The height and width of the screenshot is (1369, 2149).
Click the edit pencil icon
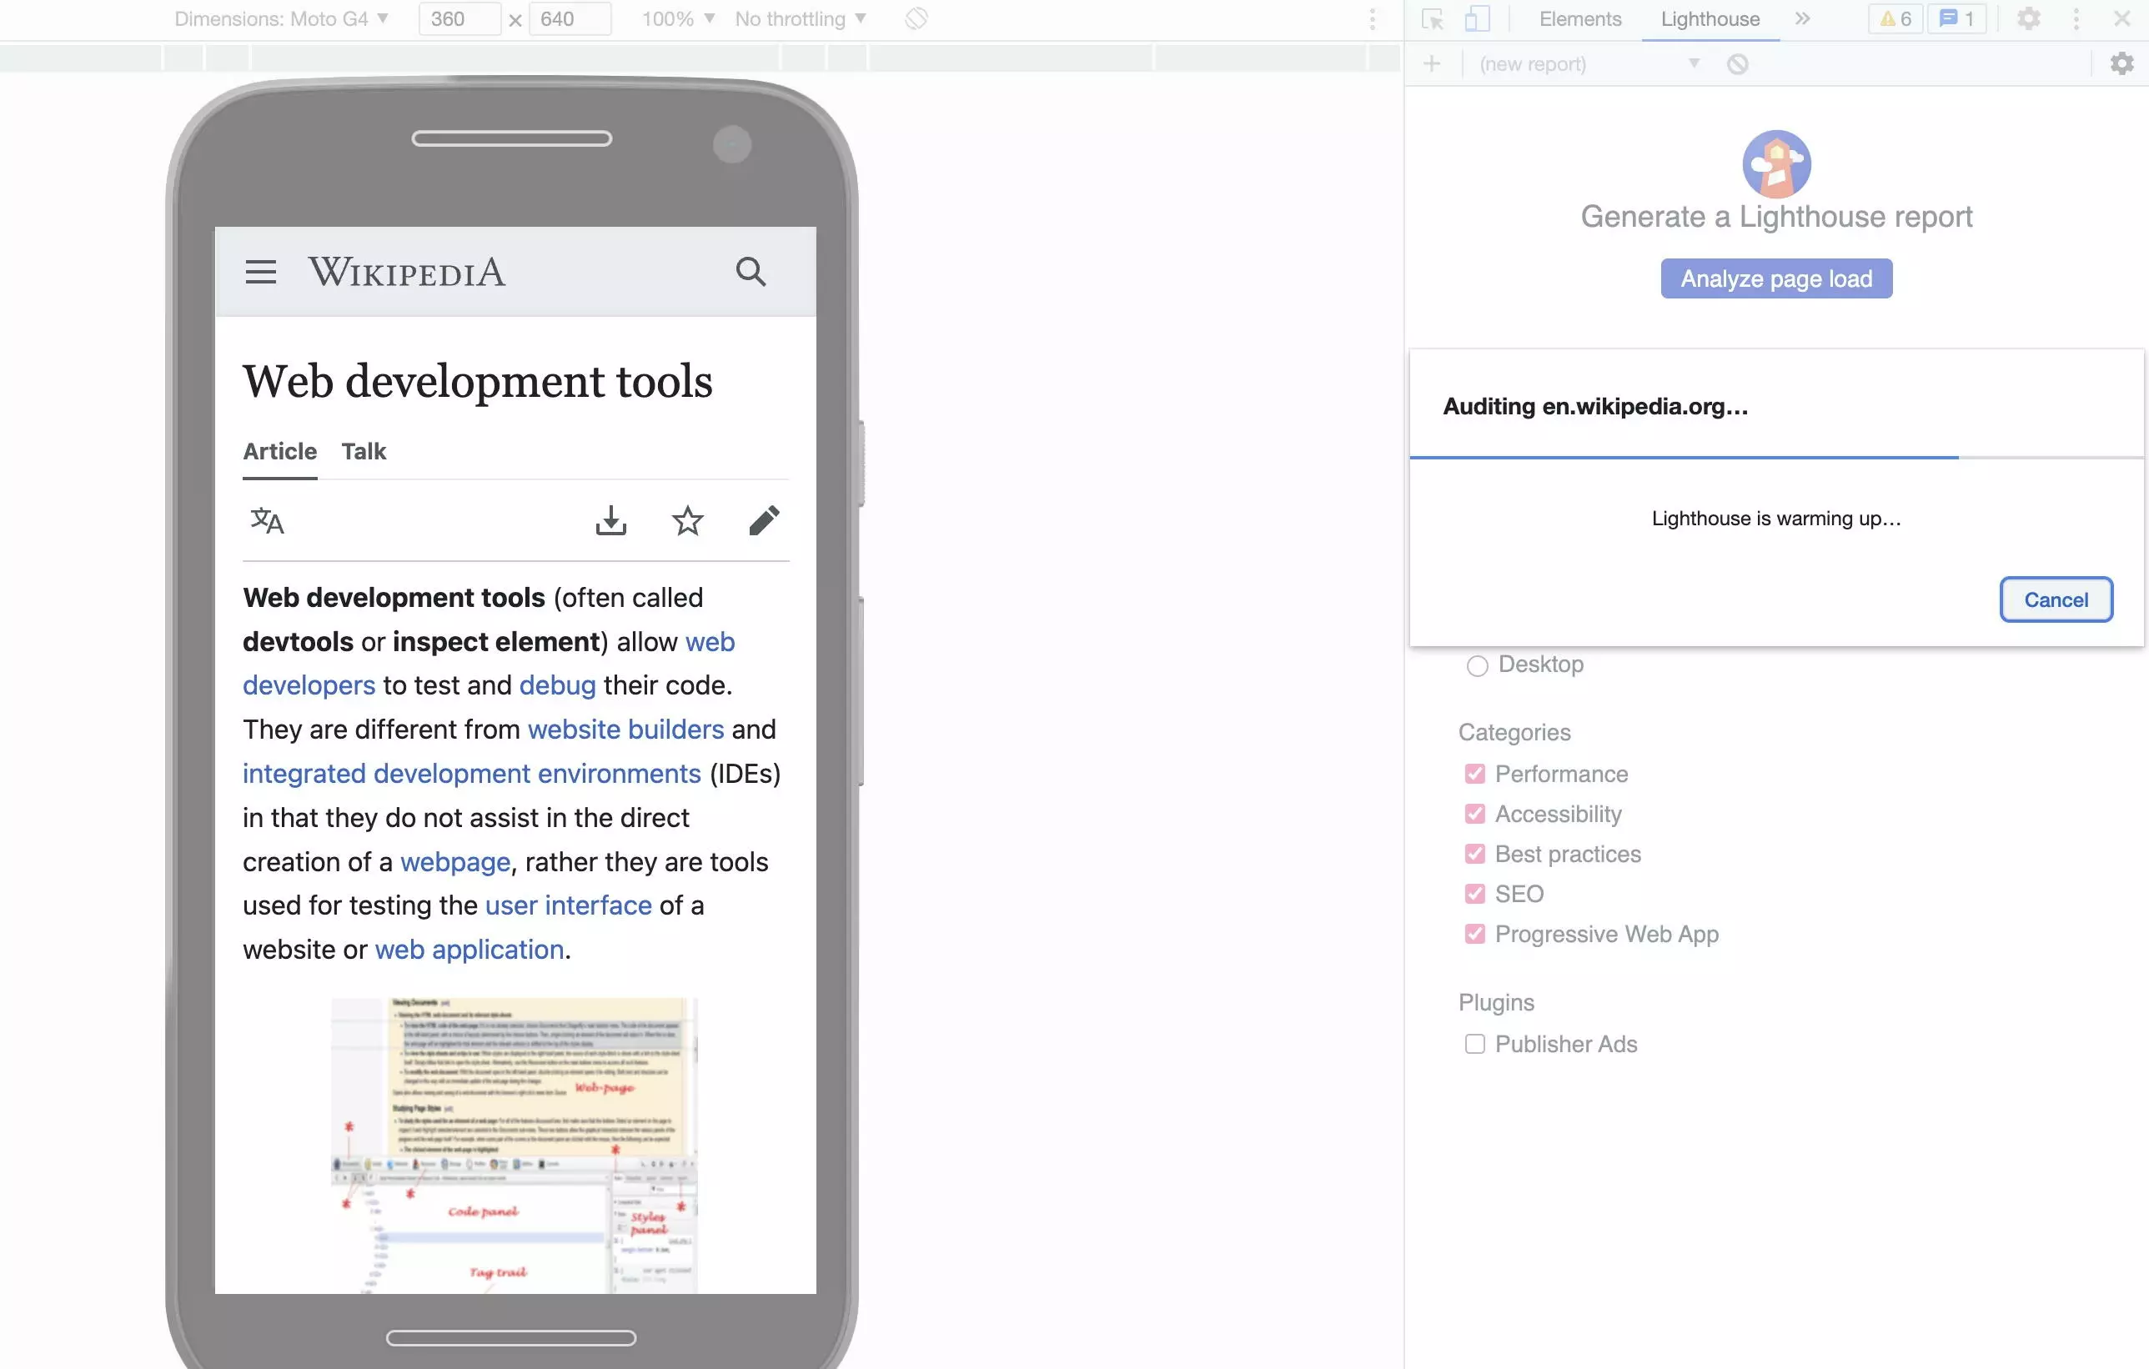(x=765, y=522)
